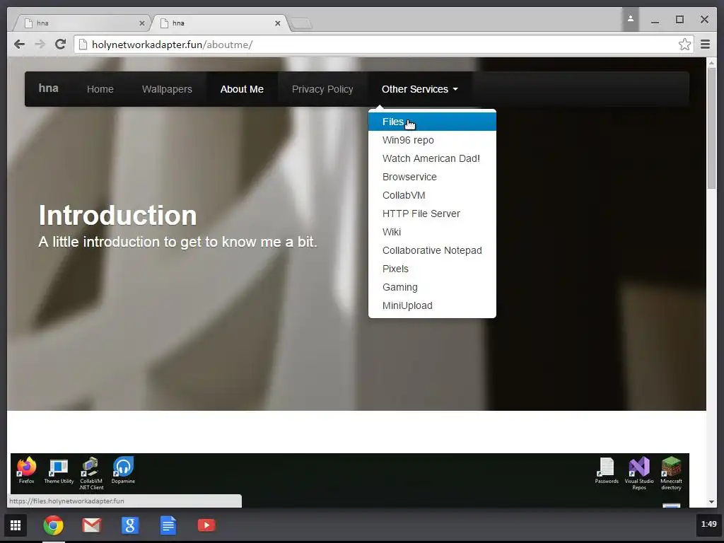
Task: Open the Chrome hamburger menu
Action: click(705, 45)
